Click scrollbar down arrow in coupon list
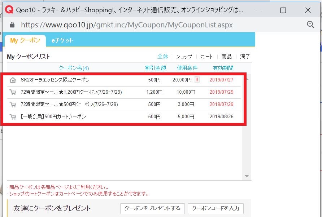The image size is (322, 217). [x=247, y=176]
